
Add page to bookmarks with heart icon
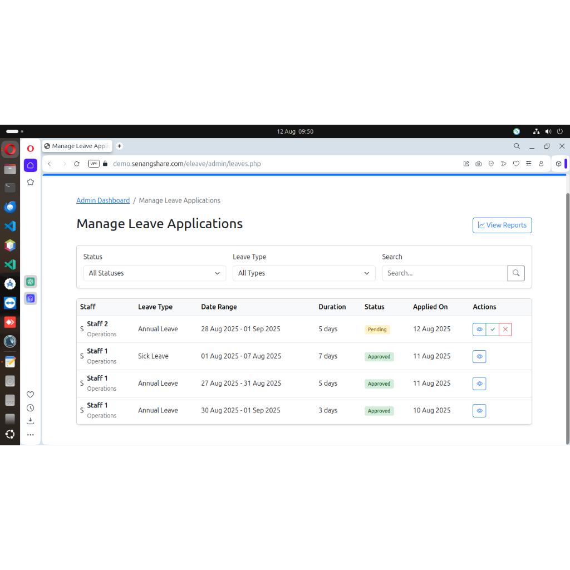point(516,164)
